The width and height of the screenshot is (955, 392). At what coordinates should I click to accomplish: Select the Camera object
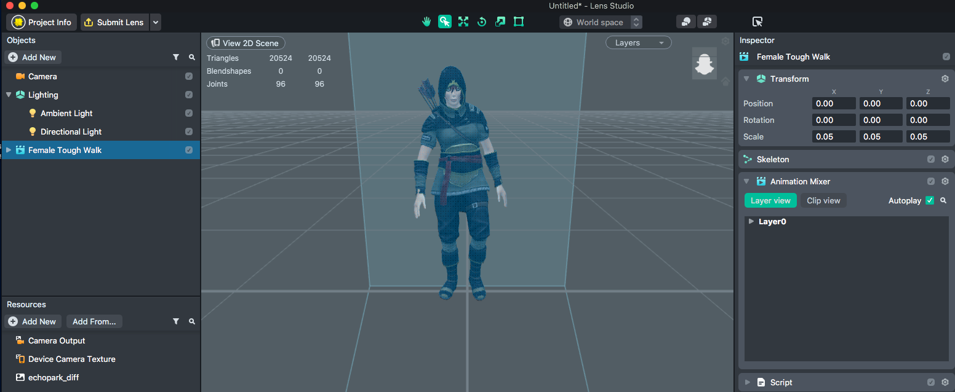point(100,76)
